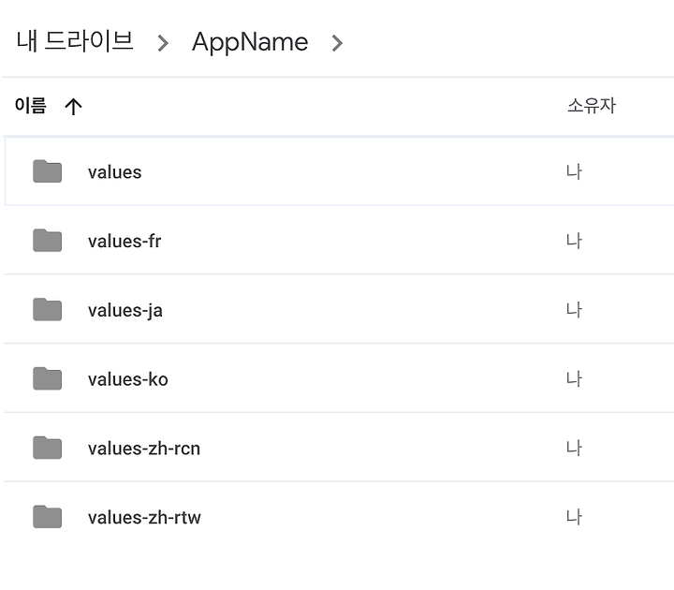The width and height of the screenshot is (674, 590).
Task: Select the values-zh-rtw folder icon
Action: pyautogui.click(x=48, y=516)
